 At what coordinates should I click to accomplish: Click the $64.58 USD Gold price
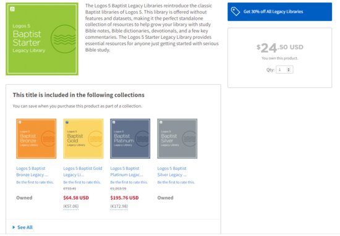tap(76, 198)
